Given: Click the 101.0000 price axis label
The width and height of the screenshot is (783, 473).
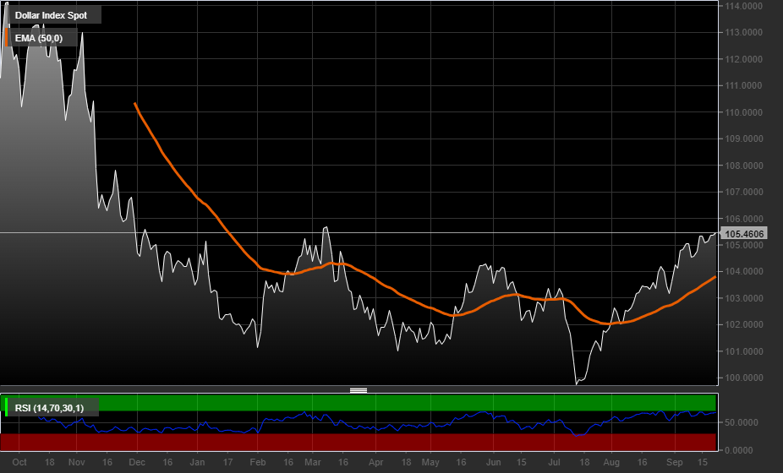Looking at the screenshot, I should [x=743, y=351].
